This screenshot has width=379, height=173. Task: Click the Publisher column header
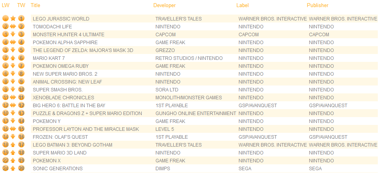tap(318, 5)
